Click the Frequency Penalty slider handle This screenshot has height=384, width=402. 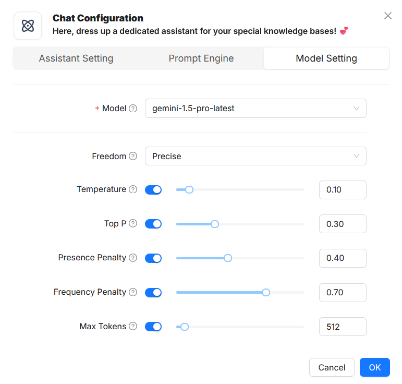[266, 293]
